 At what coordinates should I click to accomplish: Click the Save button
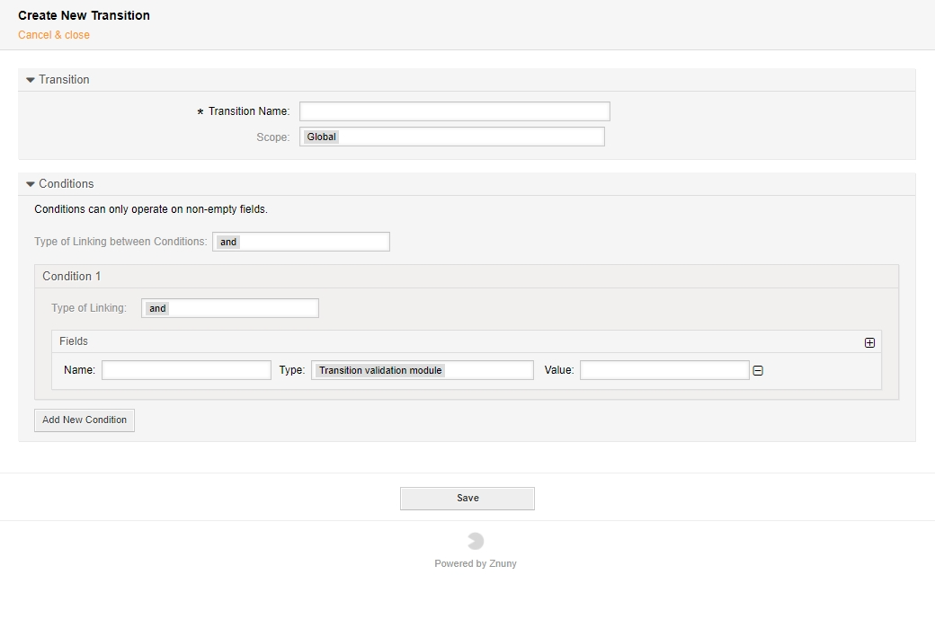[x=467, y=498]
